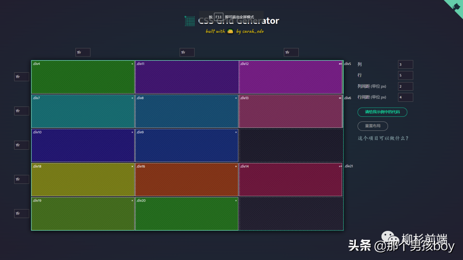463x260 pixels.
Task: Remove div13 via its x icon
Action: tap(340, 98)
